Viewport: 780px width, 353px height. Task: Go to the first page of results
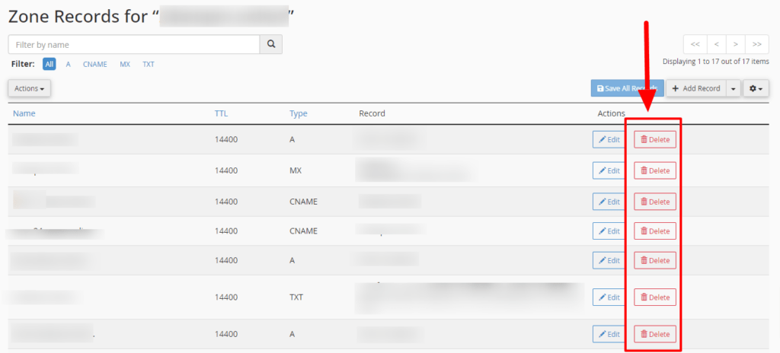tap(695, 45)
